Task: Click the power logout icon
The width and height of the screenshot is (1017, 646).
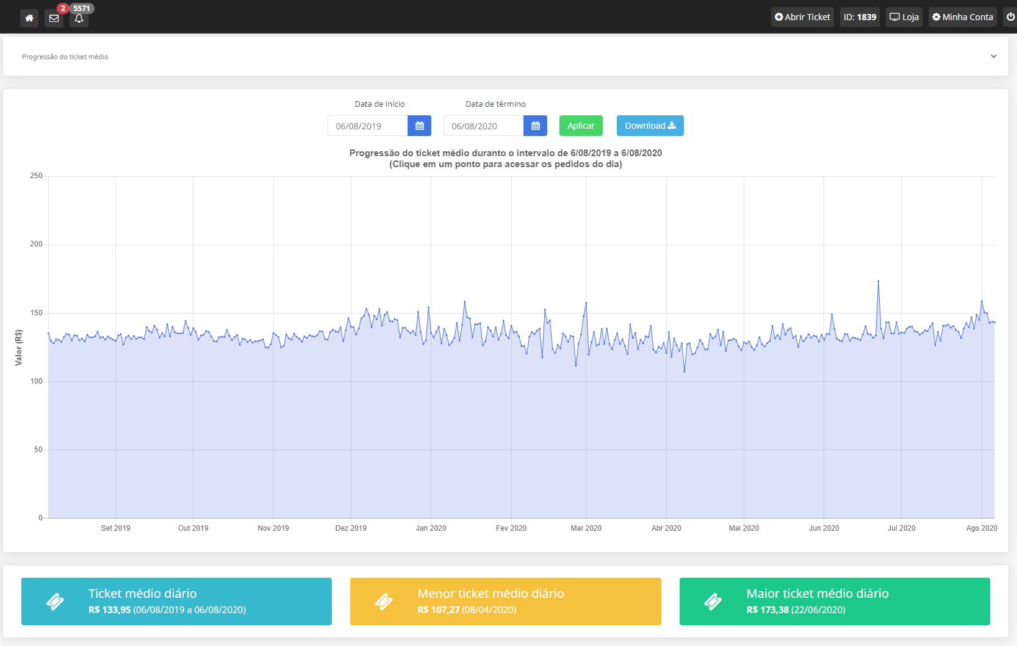Action: (1010, 17)
